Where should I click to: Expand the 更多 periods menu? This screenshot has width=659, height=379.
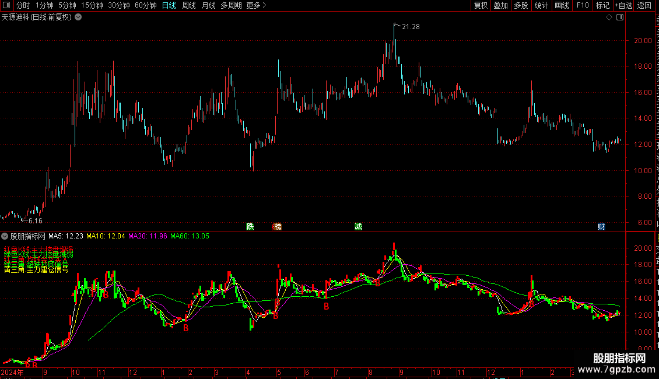point(257,5)
